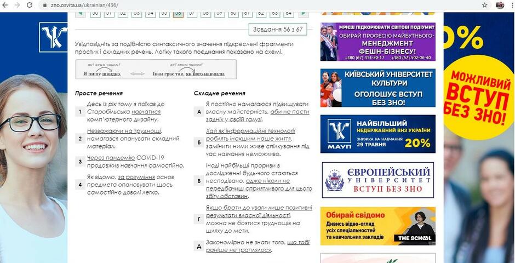Open the browser profile avatar
The height and width of the screenshot is (263, 515).
point(500,5)
